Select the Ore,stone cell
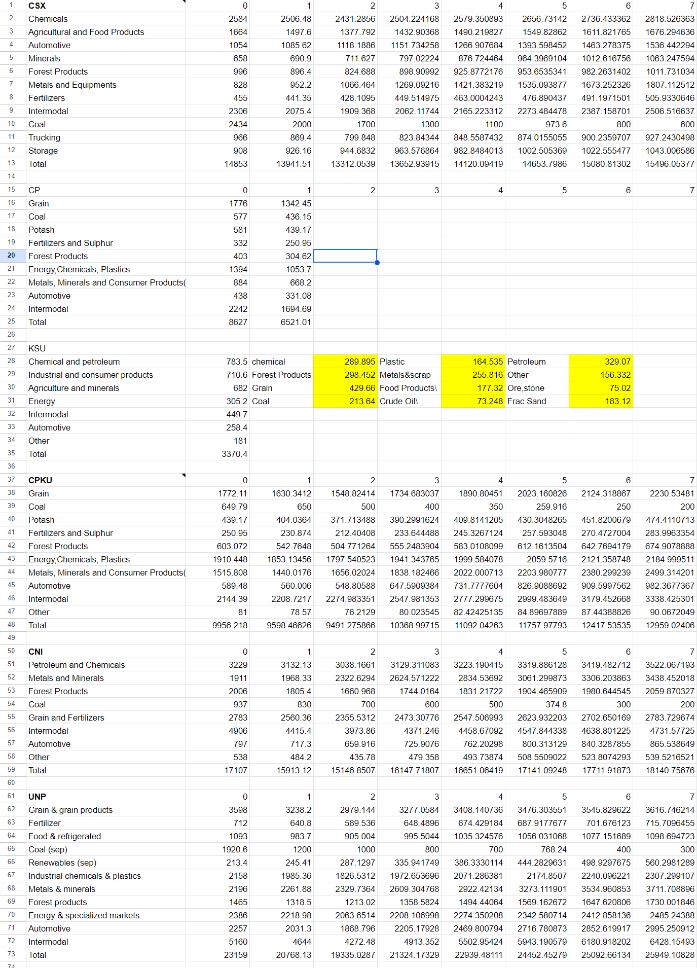Screen dimensions: 697x968 [537, 388]
